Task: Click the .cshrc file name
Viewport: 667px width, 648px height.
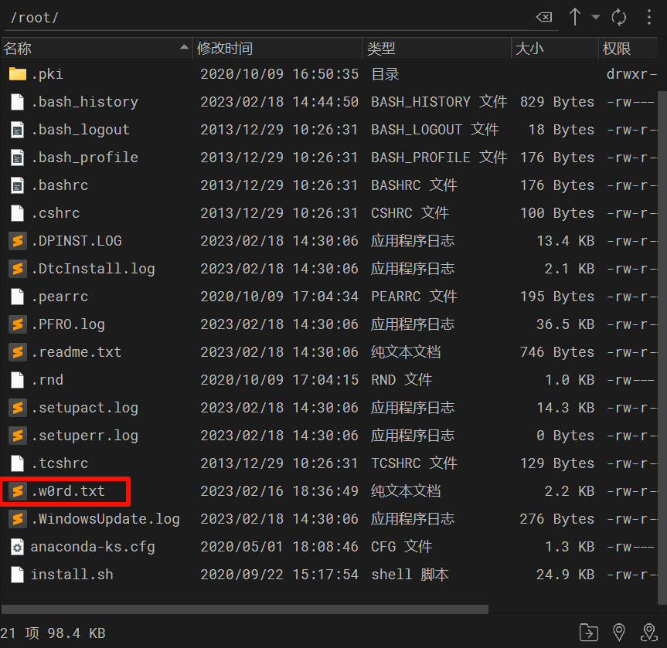Action: coord(56,213)
